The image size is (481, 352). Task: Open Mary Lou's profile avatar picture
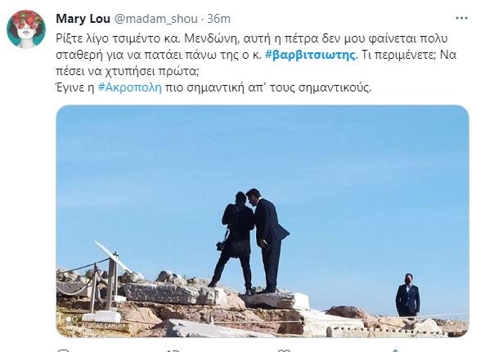tap(26, 29)
